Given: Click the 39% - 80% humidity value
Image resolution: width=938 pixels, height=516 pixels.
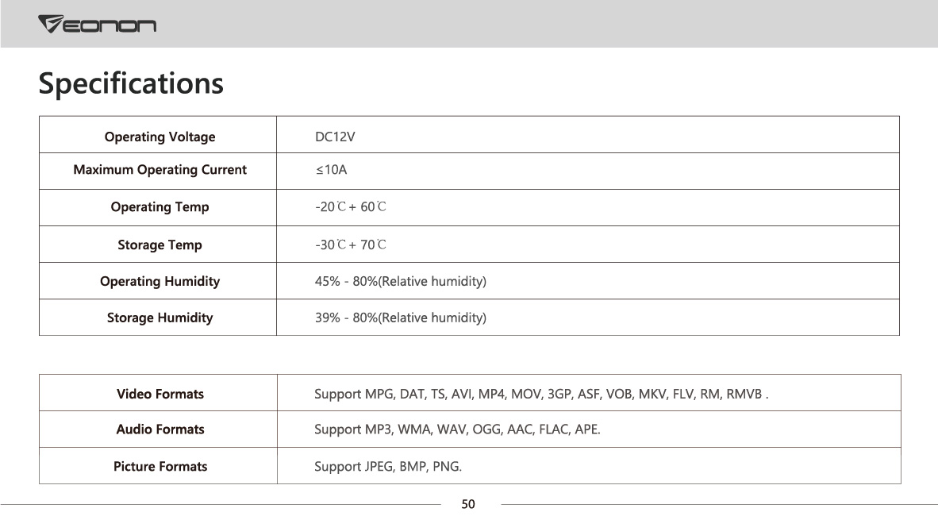Looking at the screenshot, I should click(x=400, y=318).
